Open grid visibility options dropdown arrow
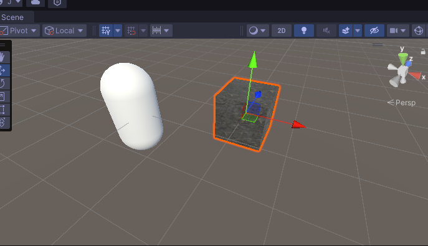Viewport: 428px width, 246px height. pyautogui.click(x=118, y=31)
